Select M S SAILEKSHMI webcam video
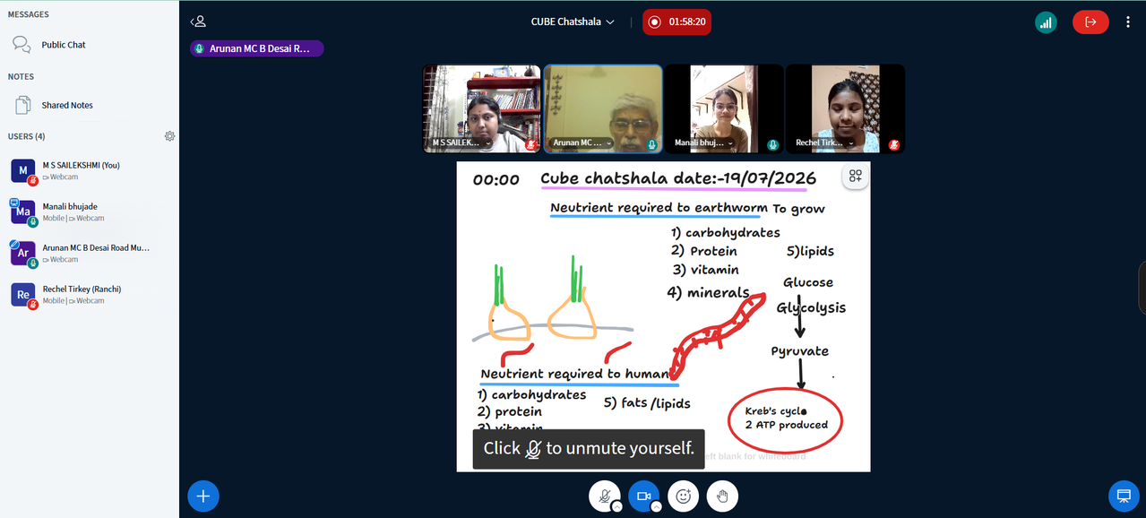This screenshot has height=518, width=1146. 481,108
